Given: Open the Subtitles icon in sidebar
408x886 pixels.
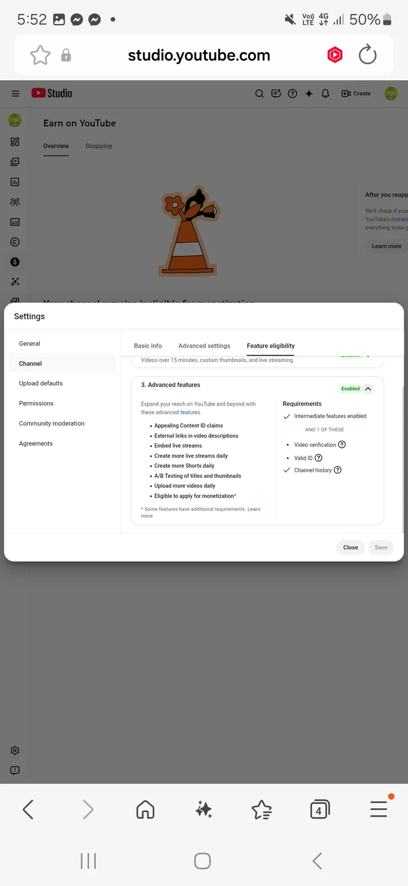Looking at the screenshot, I should (15, 222).
